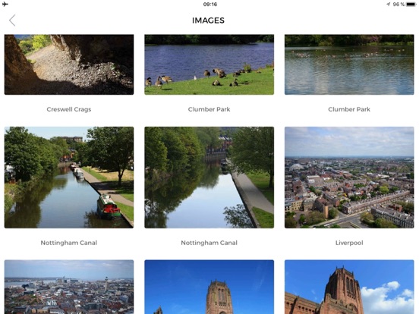
Task: Tap the Liverpool caption
Action: click(x=349, y=243)
